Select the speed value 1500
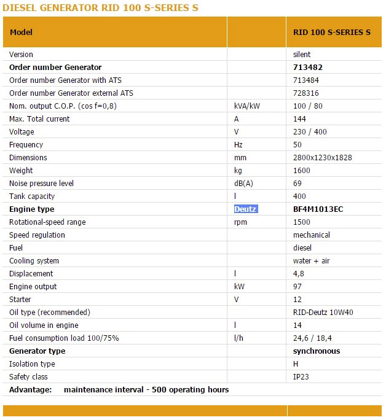 (302, 222)
